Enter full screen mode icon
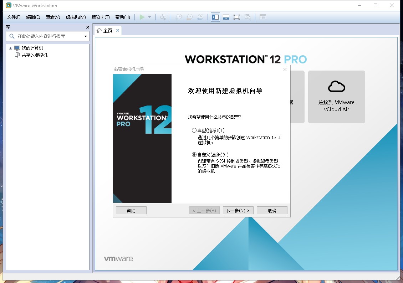Image resolution: width=403 pixels, height=283 pixels. pos(237,17)
